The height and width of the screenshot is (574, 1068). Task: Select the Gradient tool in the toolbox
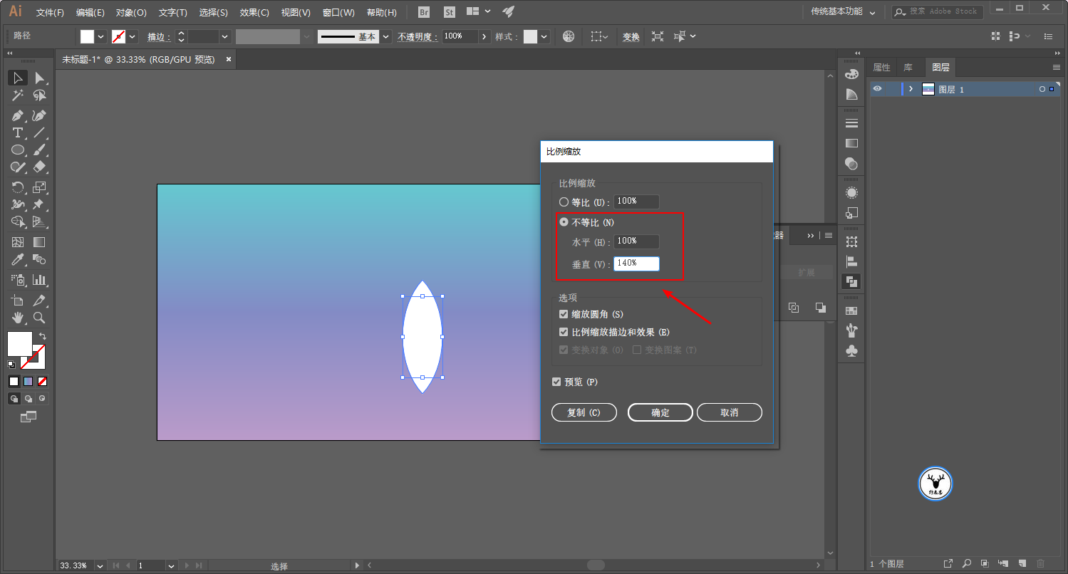pyautogui.click(x=40, y=242)
